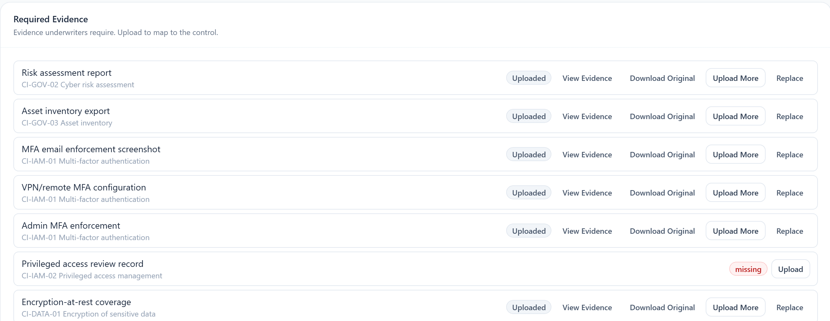Image resolution: width=830 pixels, height=321 pixels.
Task: Upload More for MFA email enforcement screenshot
Action: [735, 154]
